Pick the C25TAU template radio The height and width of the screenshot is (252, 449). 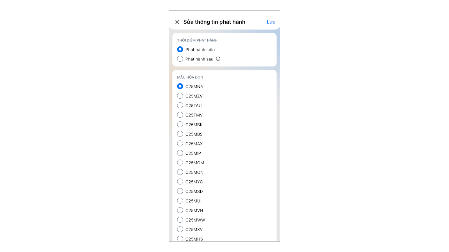point(180,105)
